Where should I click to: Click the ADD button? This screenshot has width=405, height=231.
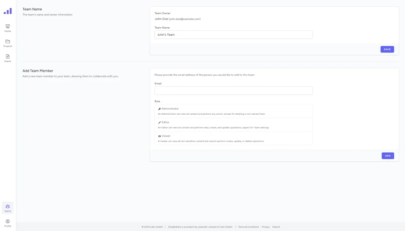pos(387,155)
